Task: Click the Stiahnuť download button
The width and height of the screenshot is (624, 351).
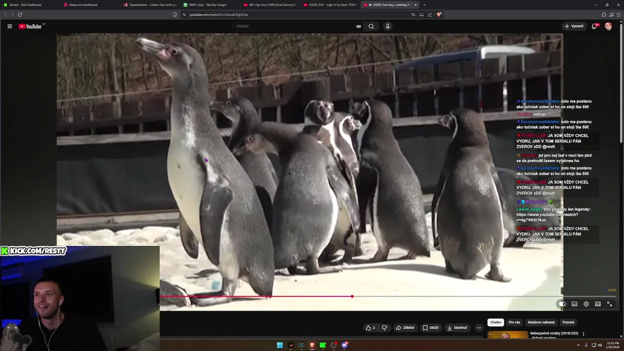Action: pyautogui.click(x=457, y=328)
